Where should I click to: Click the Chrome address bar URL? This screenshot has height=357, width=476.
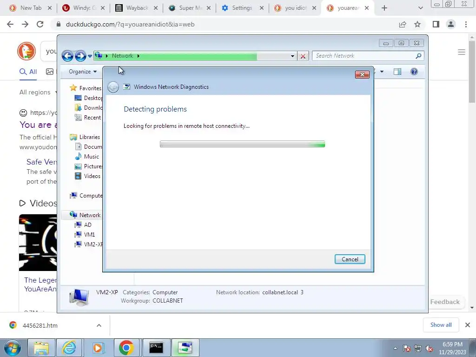pyautogui.click(x=130, y=24)
